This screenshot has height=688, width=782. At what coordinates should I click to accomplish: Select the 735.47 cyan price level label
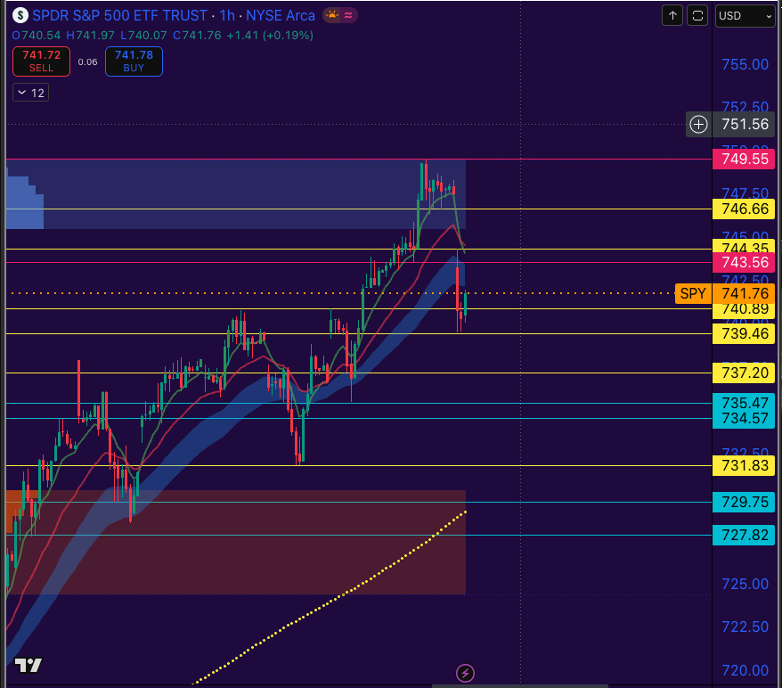point(744,402)
